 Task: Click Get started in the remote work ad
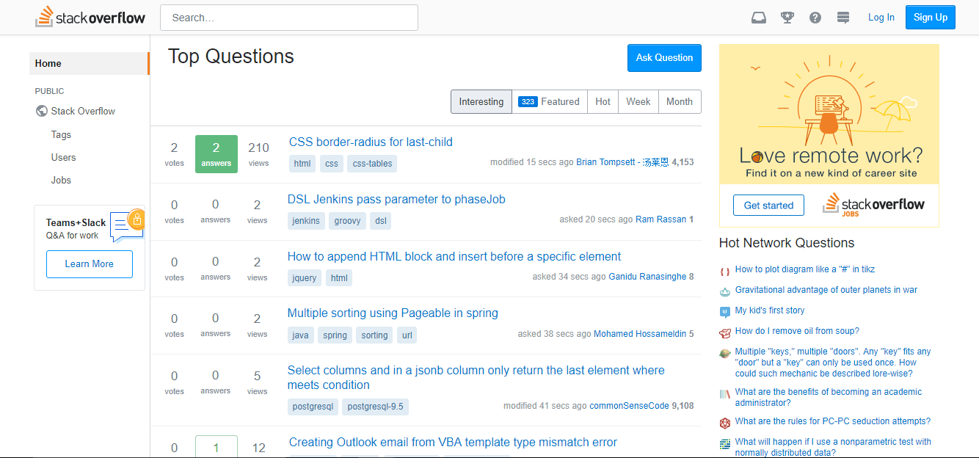[x=768, y=206]
